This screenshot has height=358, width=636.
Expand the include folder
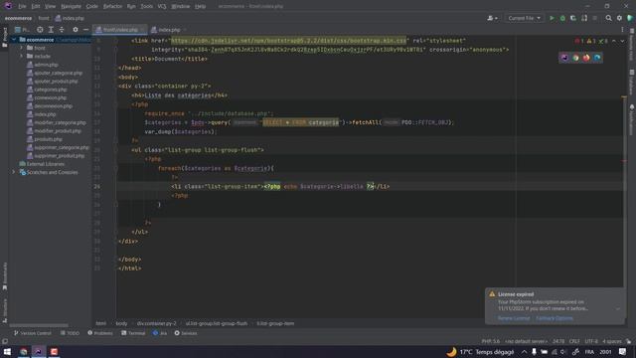point(22,56)
